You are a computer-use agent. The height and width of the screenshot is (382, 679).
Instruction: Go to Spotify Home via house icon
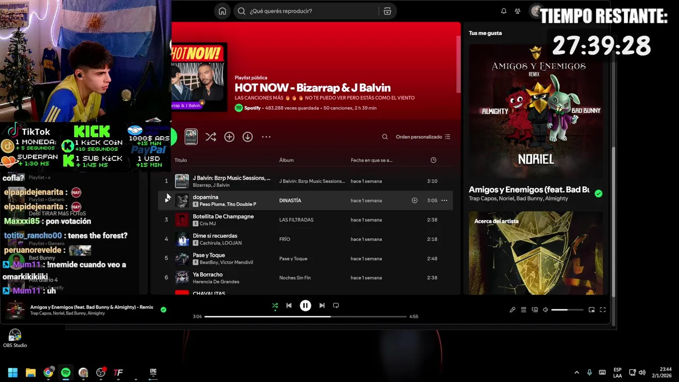click(222, 11)
